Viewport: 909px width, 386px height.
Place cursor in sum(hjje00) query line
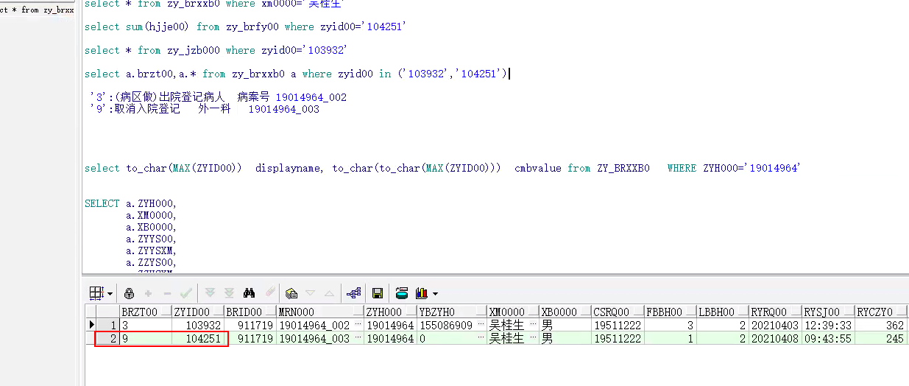[x=246, y=27]
